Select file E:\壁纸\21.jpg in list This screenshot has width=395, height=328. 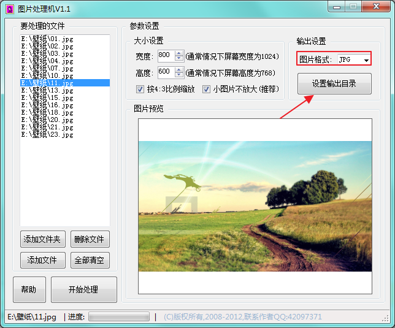coord(65,127)
